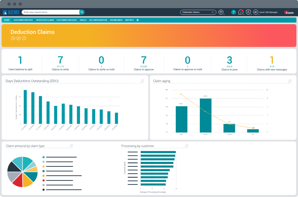Screen dimensions: 298x197
Task: Click inside the search terms field
Action: (x=51, y=12)
